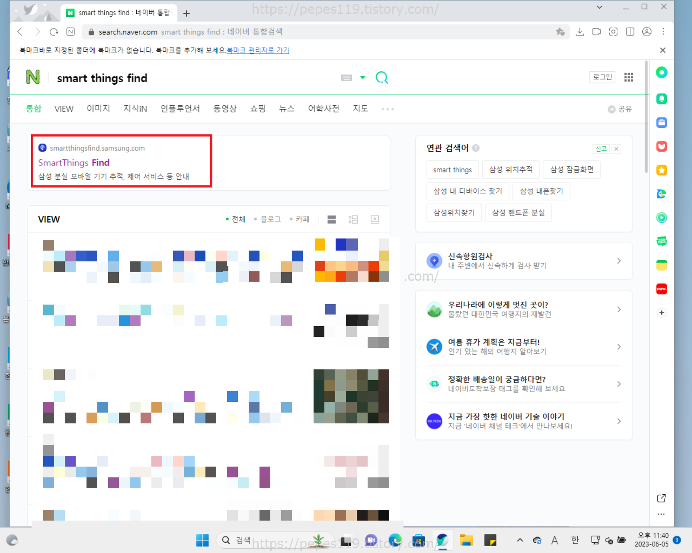The width and height of the screenshot is (692, 553).
Task: Switch VIEW to list layout icon
Action: tap(332, 219)
